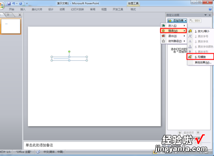Choose the 放大/缩小 emphasis effect

click(201, 31)
